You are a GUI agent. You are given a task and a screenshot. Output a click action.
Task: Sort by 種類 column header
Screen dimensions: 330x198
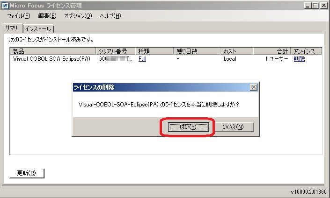[x=154, y=51]
